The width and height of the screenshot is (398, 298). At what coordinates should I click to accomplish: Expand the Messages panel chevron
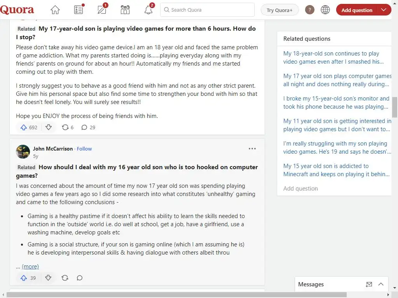(381, 284)
